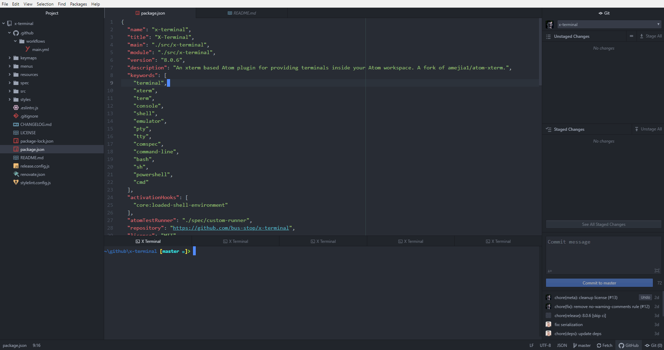Undo the last commit
Viewport: 664px width, 350px height.
pyautogui.click(x=645, y=297)
